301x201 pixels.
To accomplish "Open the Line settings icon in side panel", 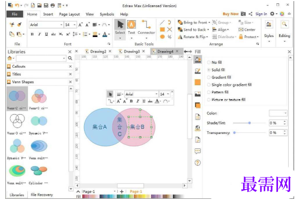I will pyautogui.click(x=198, y=71).
